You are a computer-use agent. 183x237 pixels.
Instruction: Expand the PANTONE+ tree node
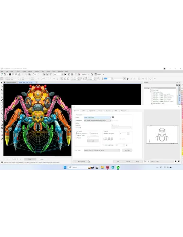point(150,90)
